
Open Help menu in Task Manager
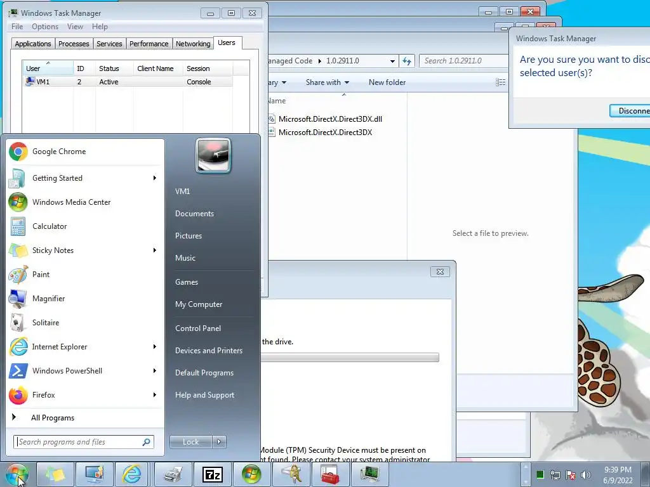click(x=100, y=27)
